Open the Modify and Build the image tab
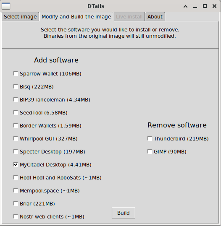 [76, 17]
